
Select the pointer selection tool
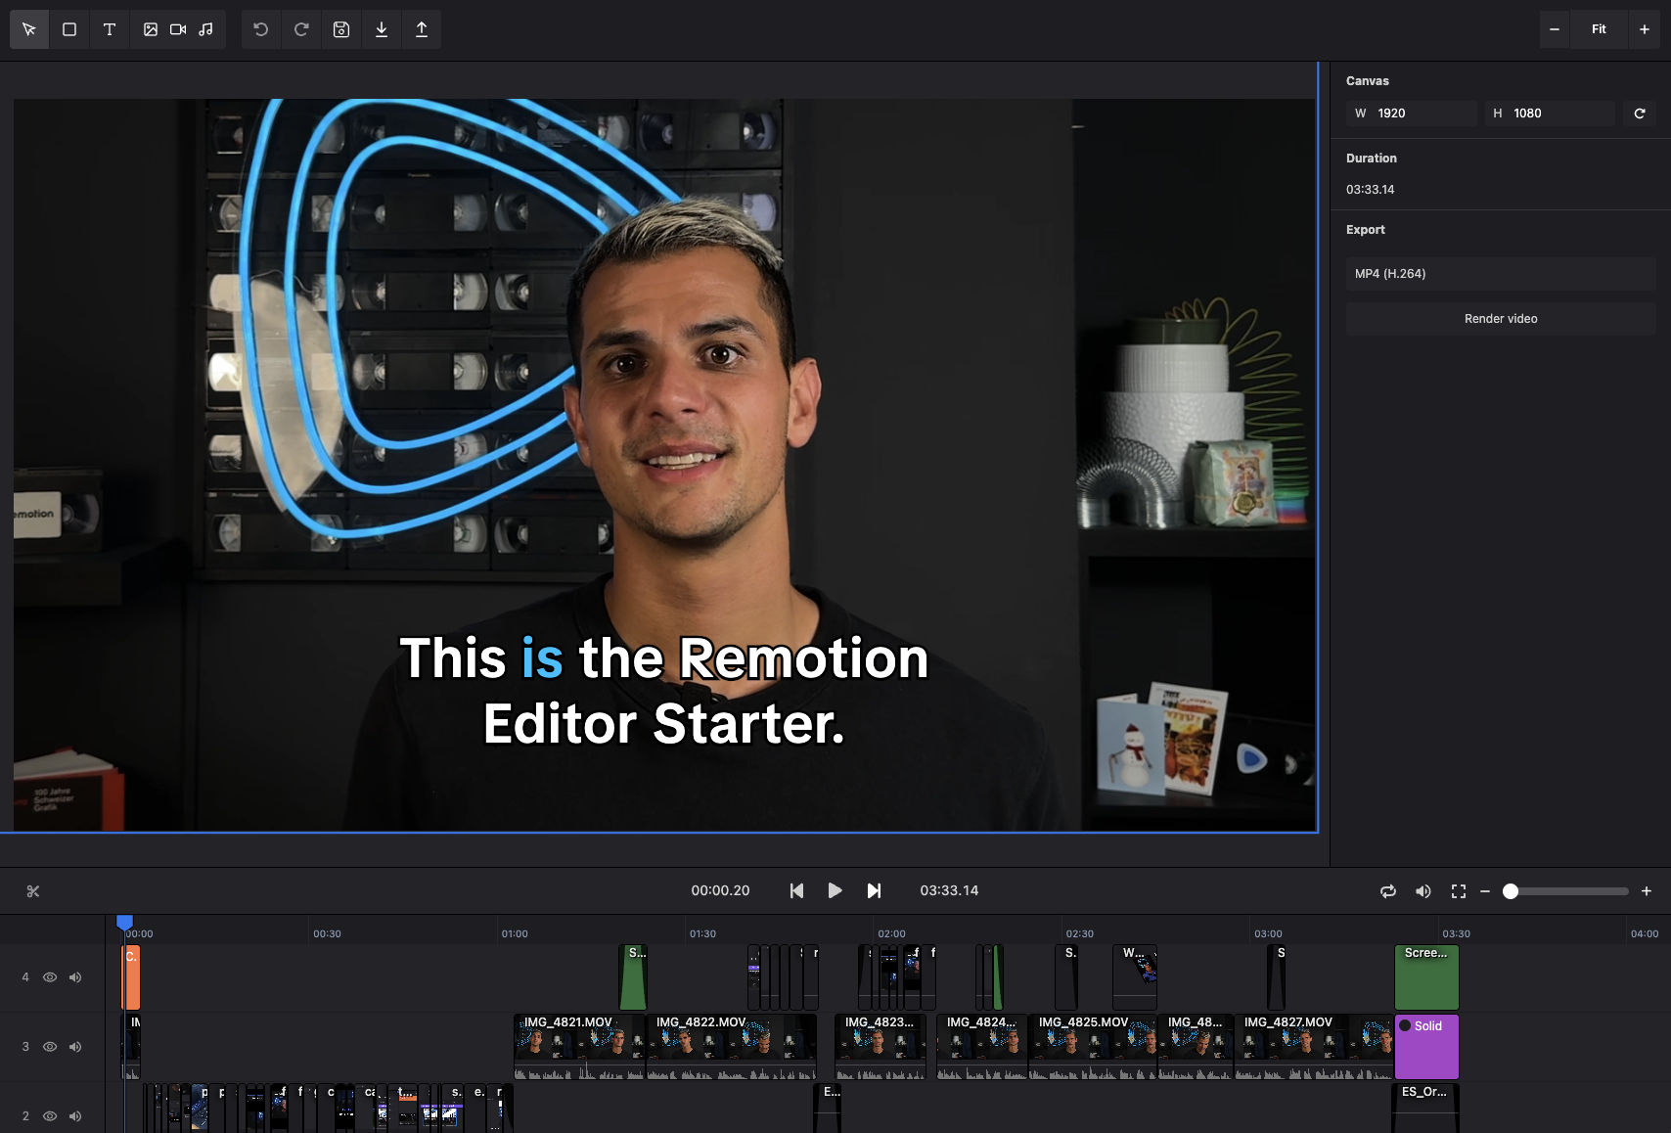29,29
